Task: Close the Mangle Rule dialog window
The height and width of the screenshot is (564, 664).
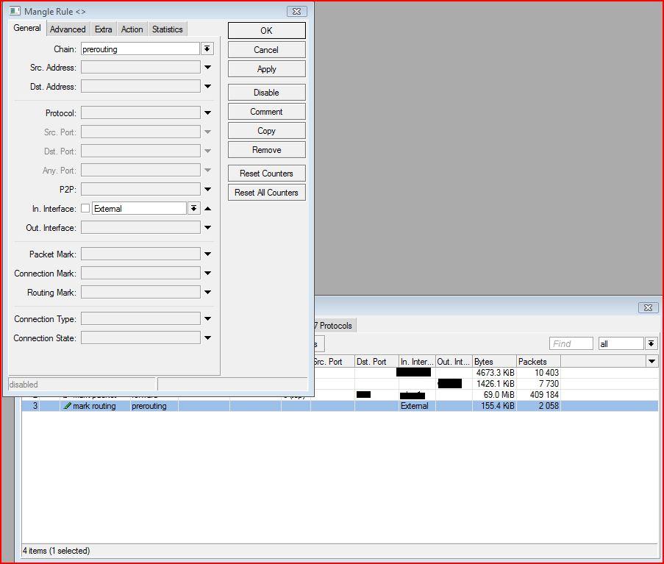Action: [x=296, y=12]
